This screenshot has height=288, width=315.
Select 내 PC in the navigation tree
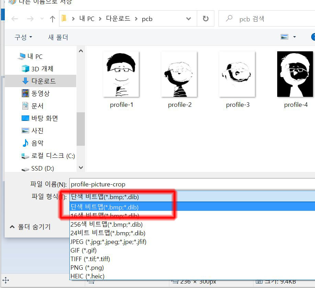(x=30, y=56)
